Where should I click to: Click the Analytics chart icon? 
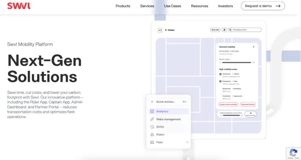click(152, 111)
